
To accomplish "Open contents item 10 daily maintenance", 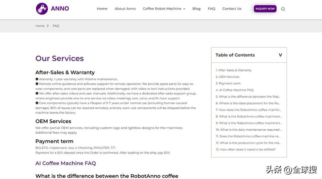I will [249, 130].
